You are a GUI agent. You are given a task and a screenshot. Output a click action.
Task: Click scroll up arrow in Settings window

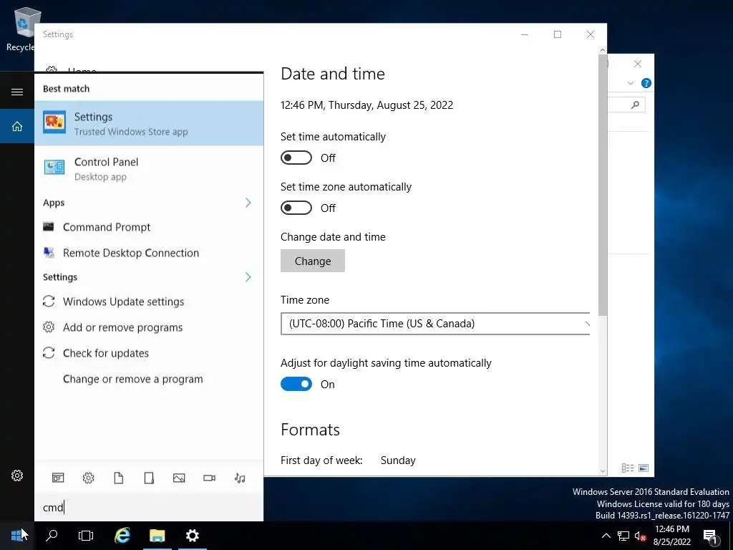[602, 50]
